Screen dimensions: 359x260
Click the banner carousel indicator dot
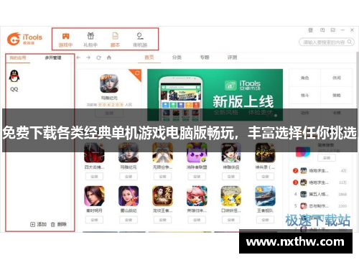tap(276, 116)
